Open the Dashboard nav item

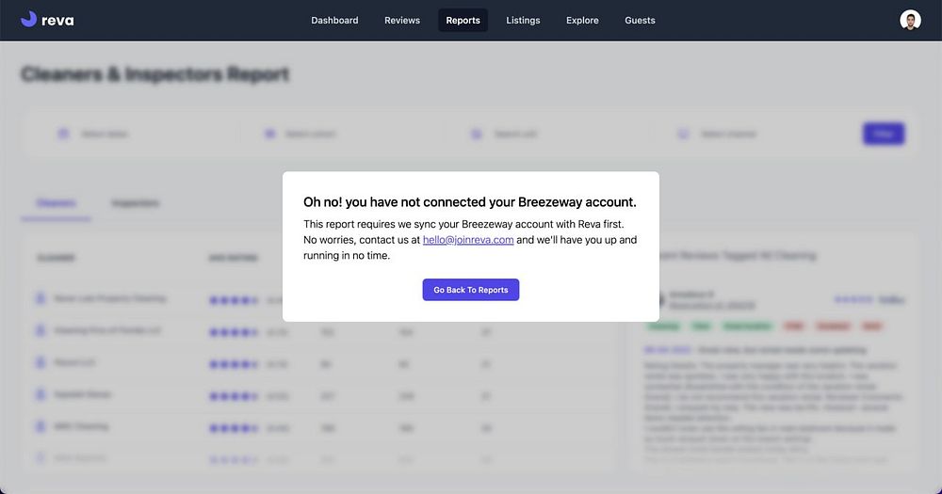point(334,21)
